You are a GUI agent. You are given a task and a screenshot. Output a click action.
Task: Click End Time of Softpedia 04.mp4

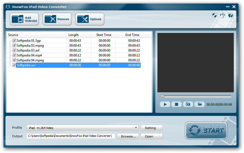(x=134, y=55)
